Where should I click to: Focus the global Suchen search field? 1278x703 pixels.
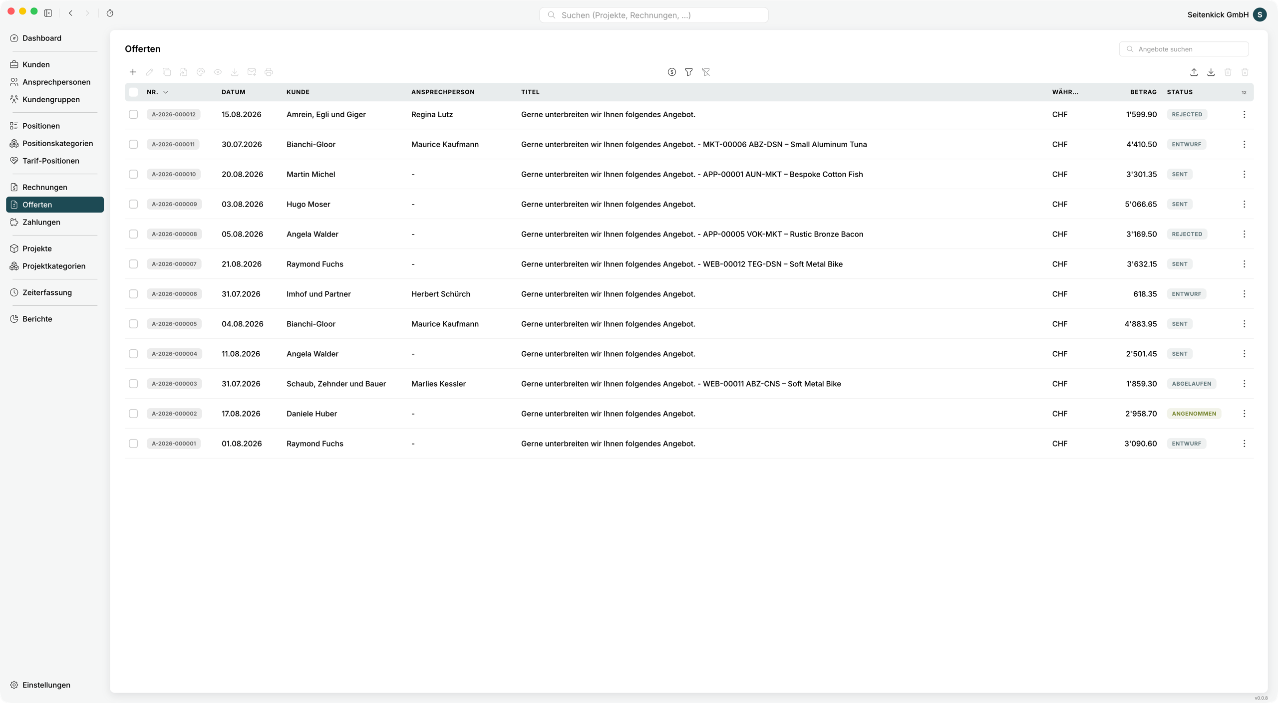pyautogui.click(x=653, y=15)
